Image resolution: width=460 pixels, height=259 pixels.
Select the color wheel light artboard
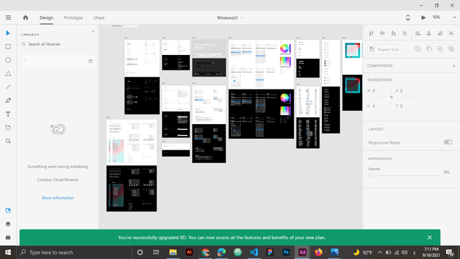261,64
